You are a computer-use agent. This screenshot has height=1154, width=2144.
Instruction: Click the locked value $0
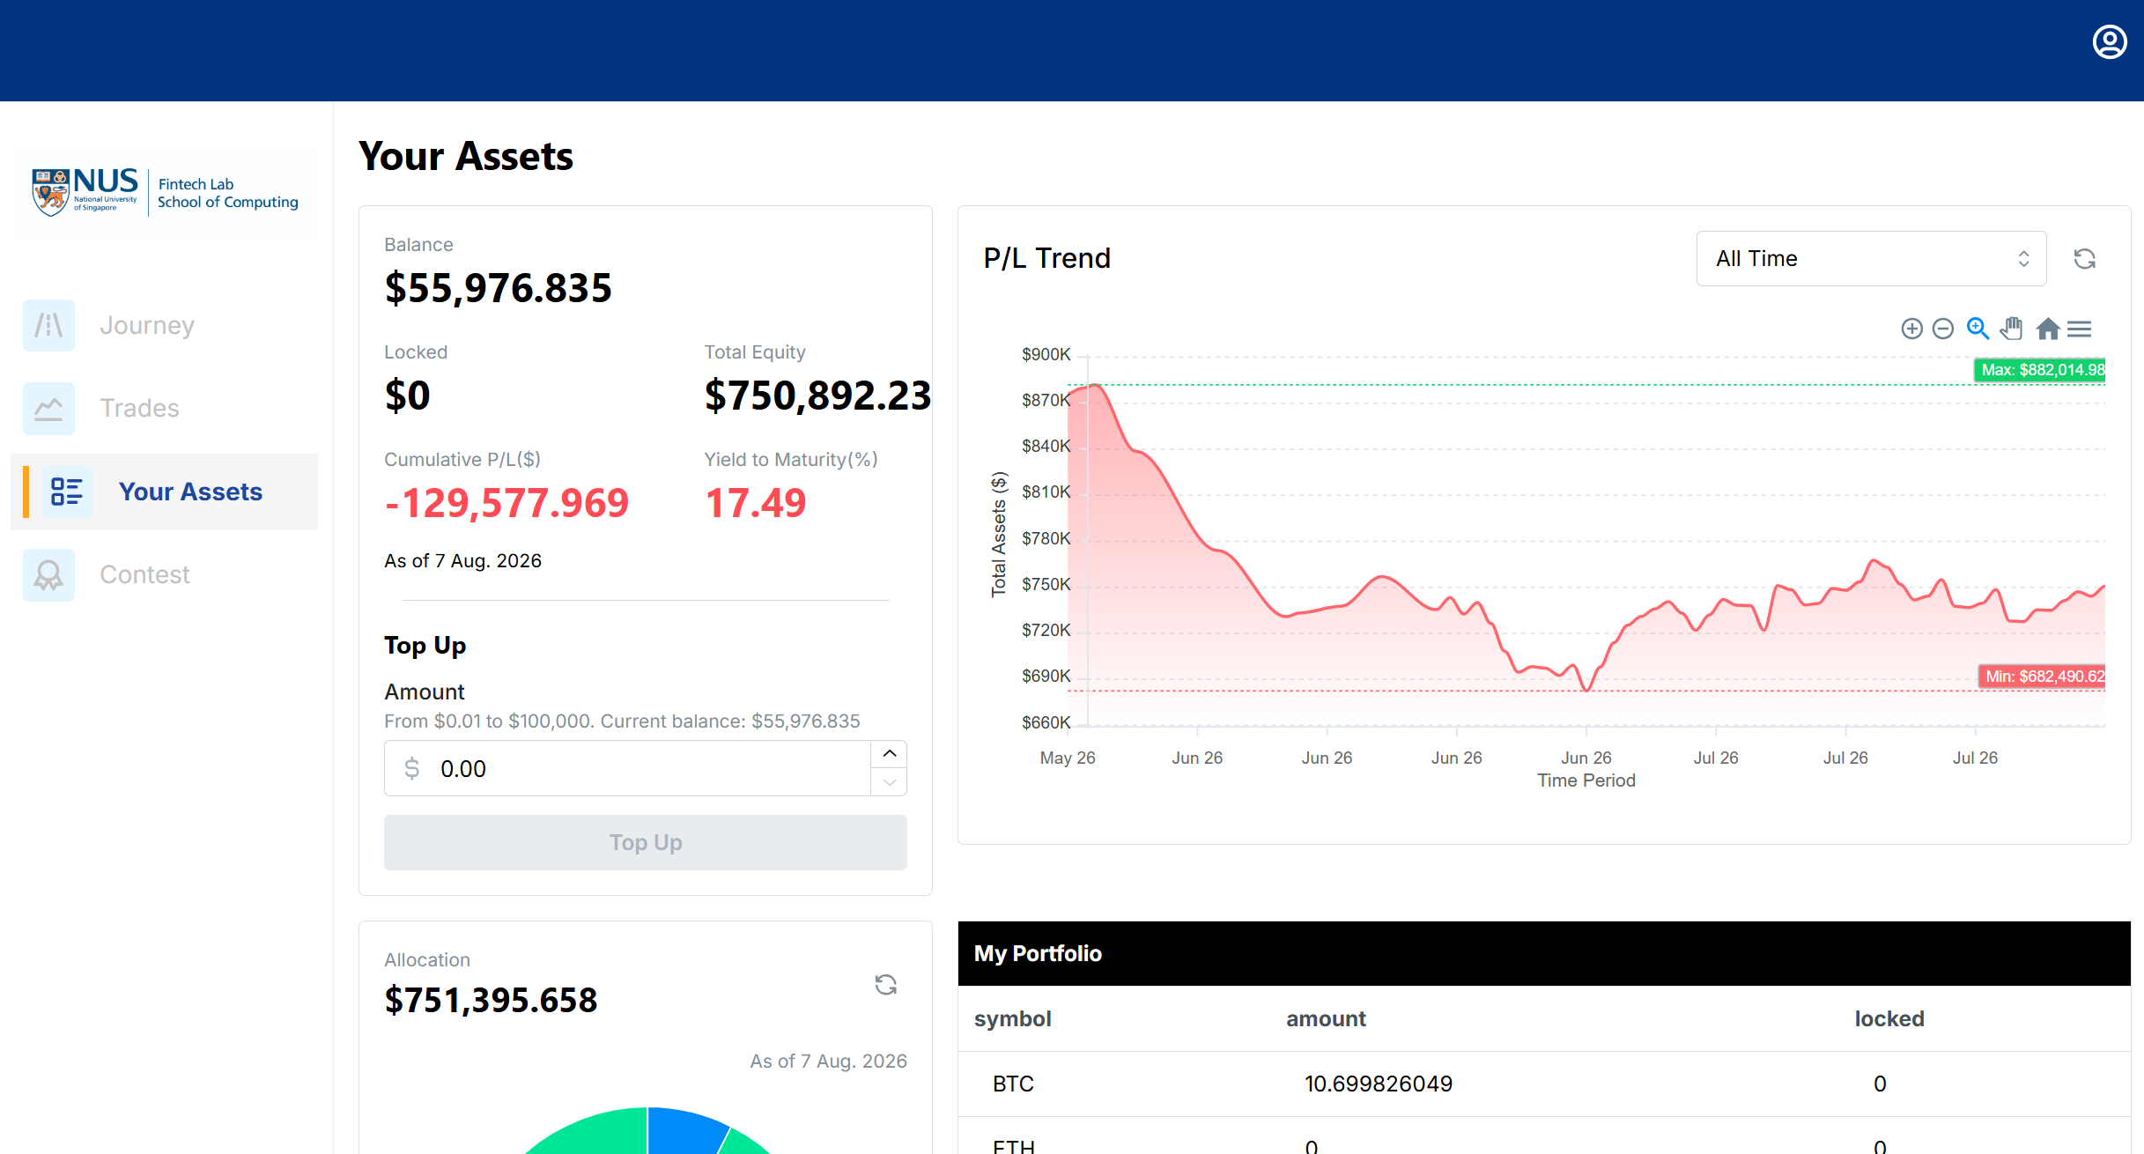click(x=407, y=396)
